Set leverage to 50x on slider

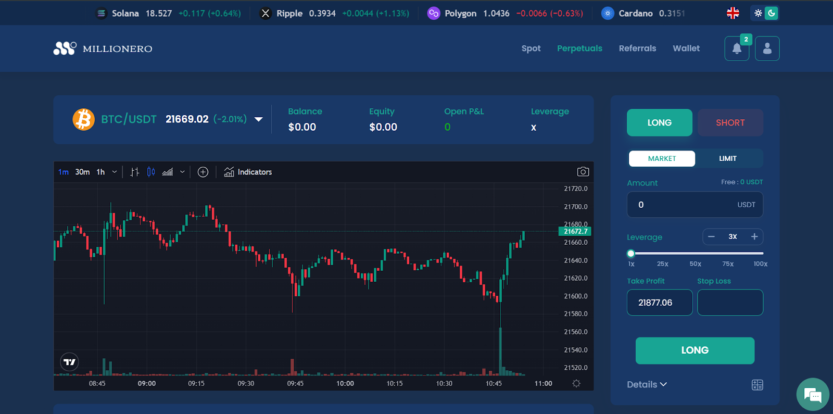[x=696, y=264]
